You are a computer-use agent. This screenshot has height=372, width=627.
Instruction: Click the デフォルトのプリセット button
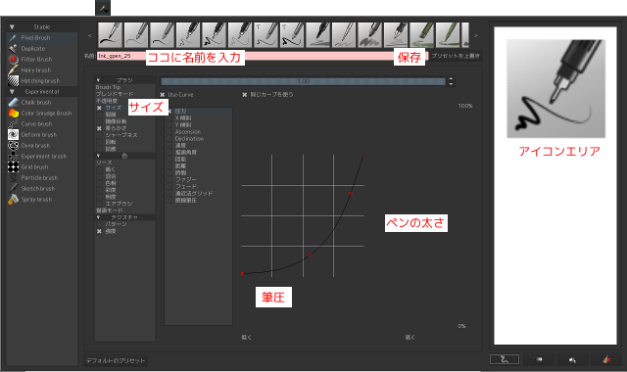[x=116, y=360]
